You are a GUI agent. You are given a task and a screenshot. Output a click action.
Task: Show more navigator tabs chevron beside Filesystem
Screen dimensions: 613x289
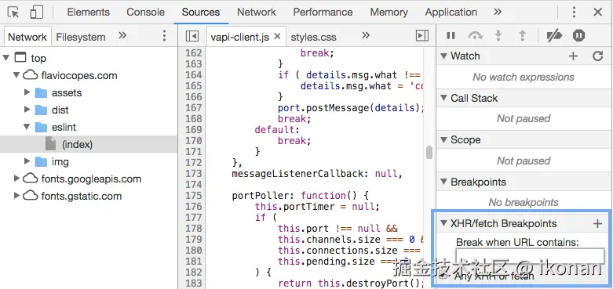pyautogui.click(x=122, y=36)
